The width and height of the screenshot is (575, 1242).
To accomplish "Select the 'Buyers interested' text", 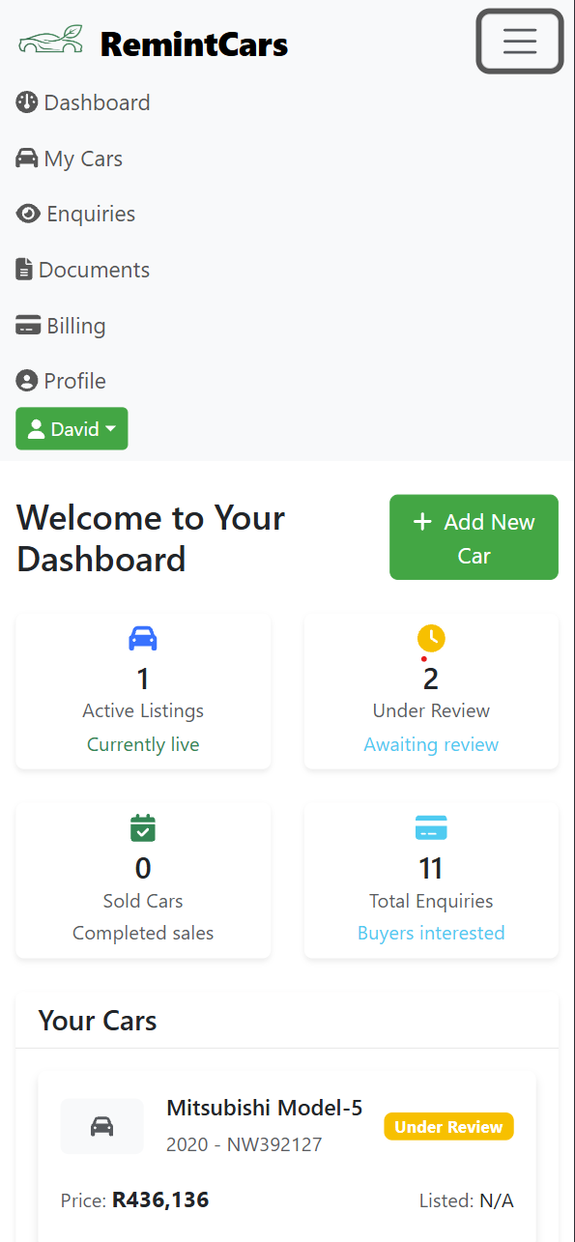I will click(431, 933).
